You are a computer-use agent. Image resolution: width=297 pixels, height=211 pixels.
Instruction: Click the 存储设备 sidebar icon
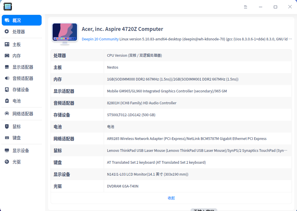(7, 89)
